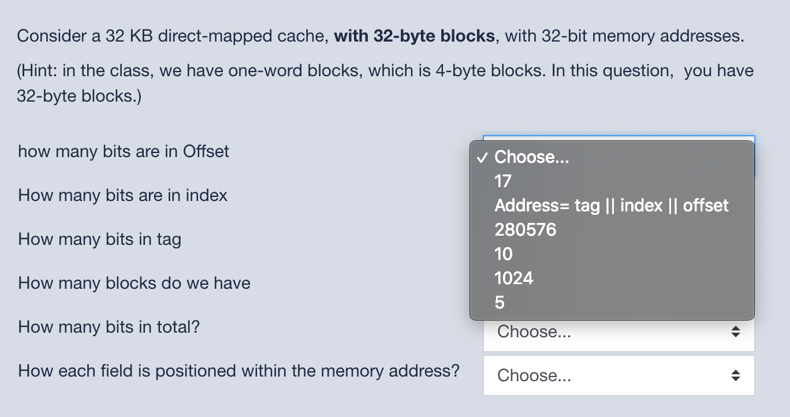Viewport: 790px width, 417px height.
Task: Open the field-position question's Choose dropdown
Action: tap(618, 375)
